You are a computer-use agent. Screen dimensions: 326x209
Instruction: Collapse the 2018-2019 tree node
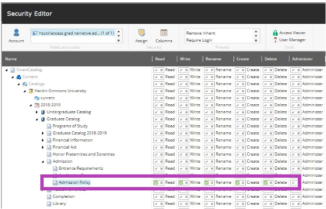(31, 105)
